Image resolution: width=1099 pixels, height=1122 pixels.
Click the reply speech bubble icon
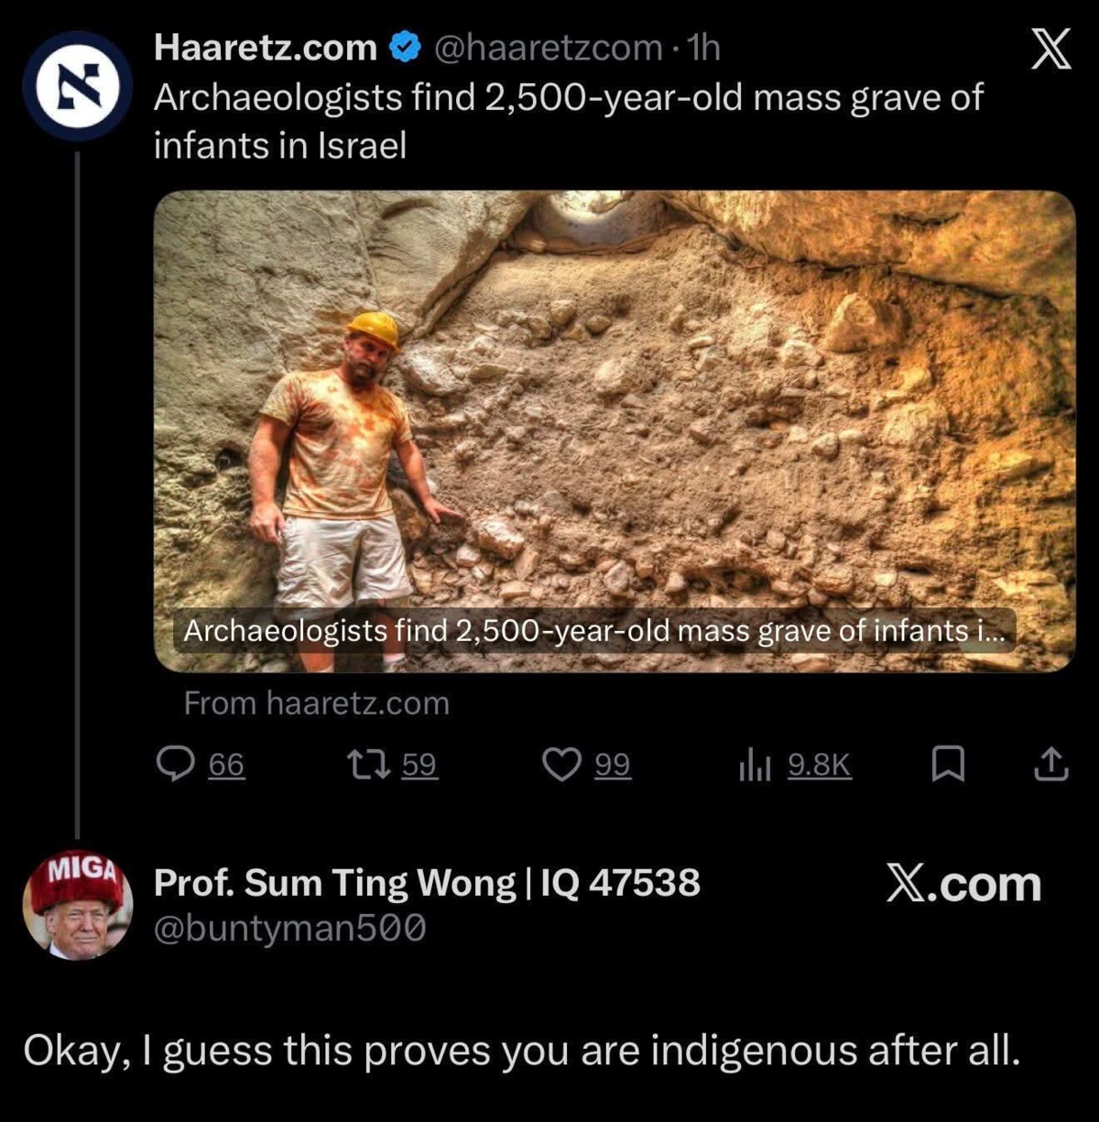[175, 764]
